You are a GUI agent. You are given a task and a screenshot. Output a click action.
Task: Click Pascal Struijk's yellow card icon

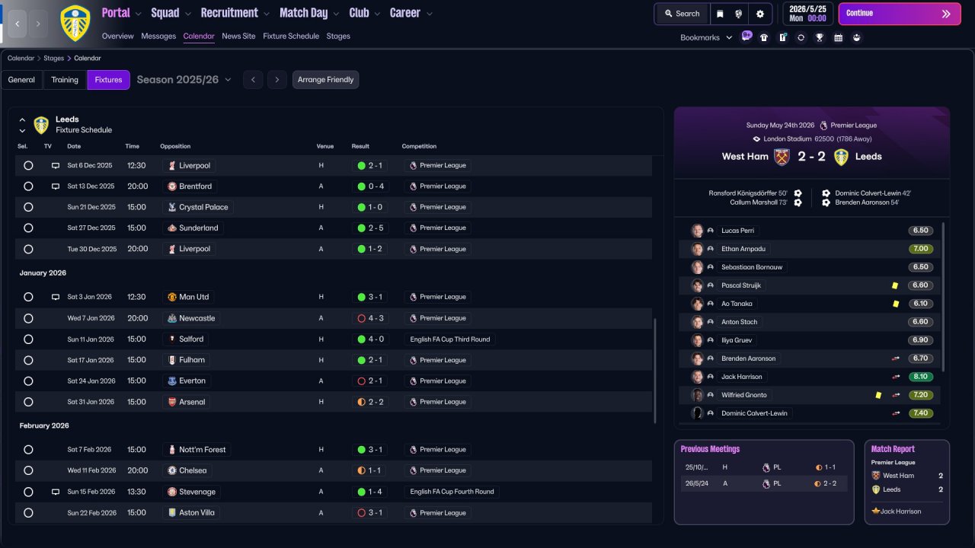(895, 285)
